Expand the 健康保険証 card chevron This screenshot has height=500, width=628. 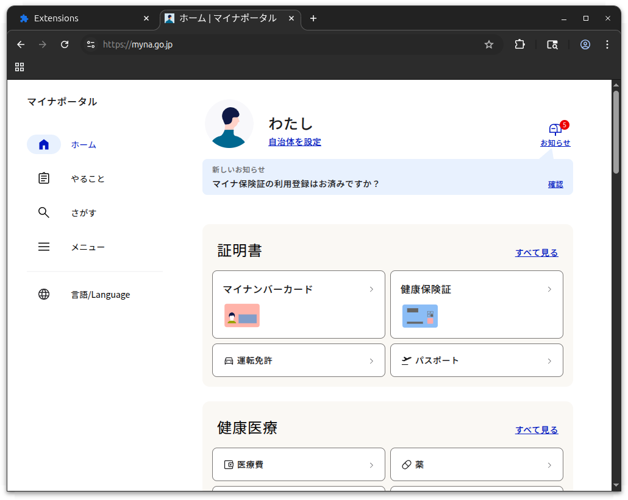pyautogui.click(x=550, y=289)
